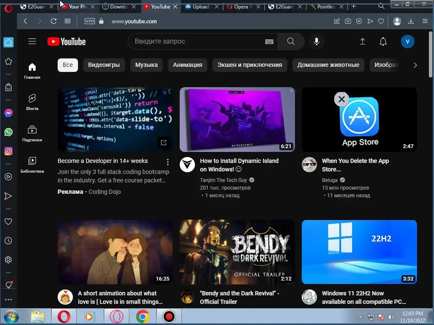
Task: Close the 'Upload' browser tab
Action: pos(217,7)
